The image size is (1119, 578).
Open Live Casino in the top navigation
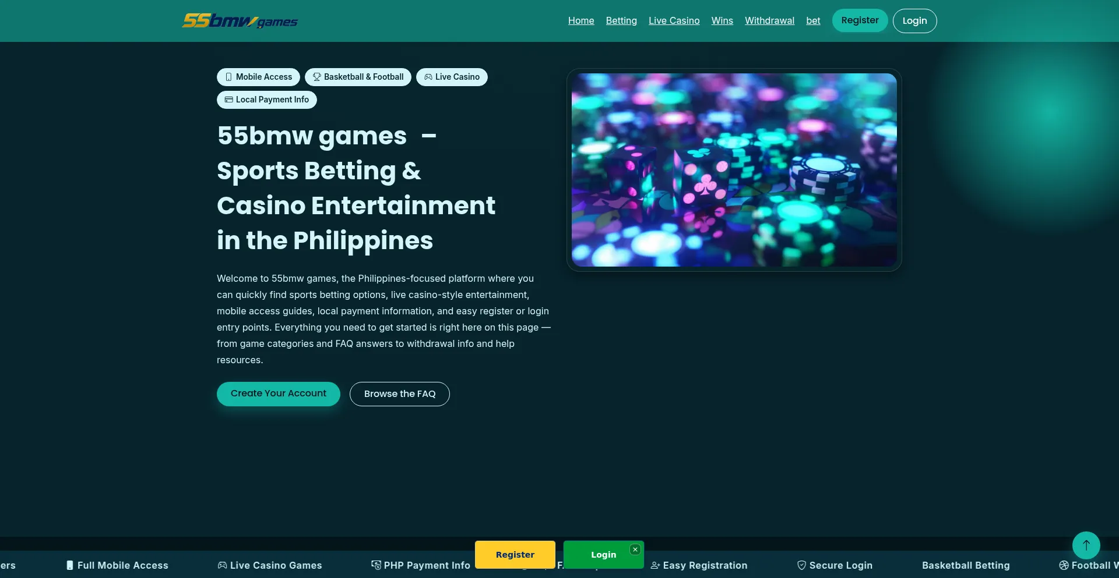click(x=674, y=21)
